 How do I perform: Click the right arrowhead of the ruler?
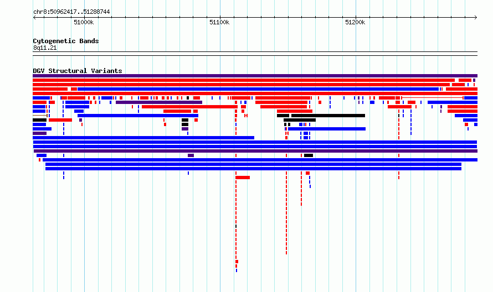pyautogui.click(x=476, y=18)
